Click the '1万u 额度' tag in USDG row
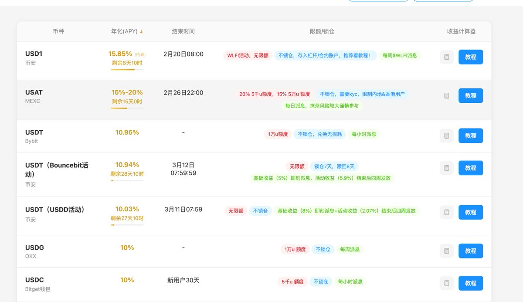523x302 pixels. (x=295, y=249)
